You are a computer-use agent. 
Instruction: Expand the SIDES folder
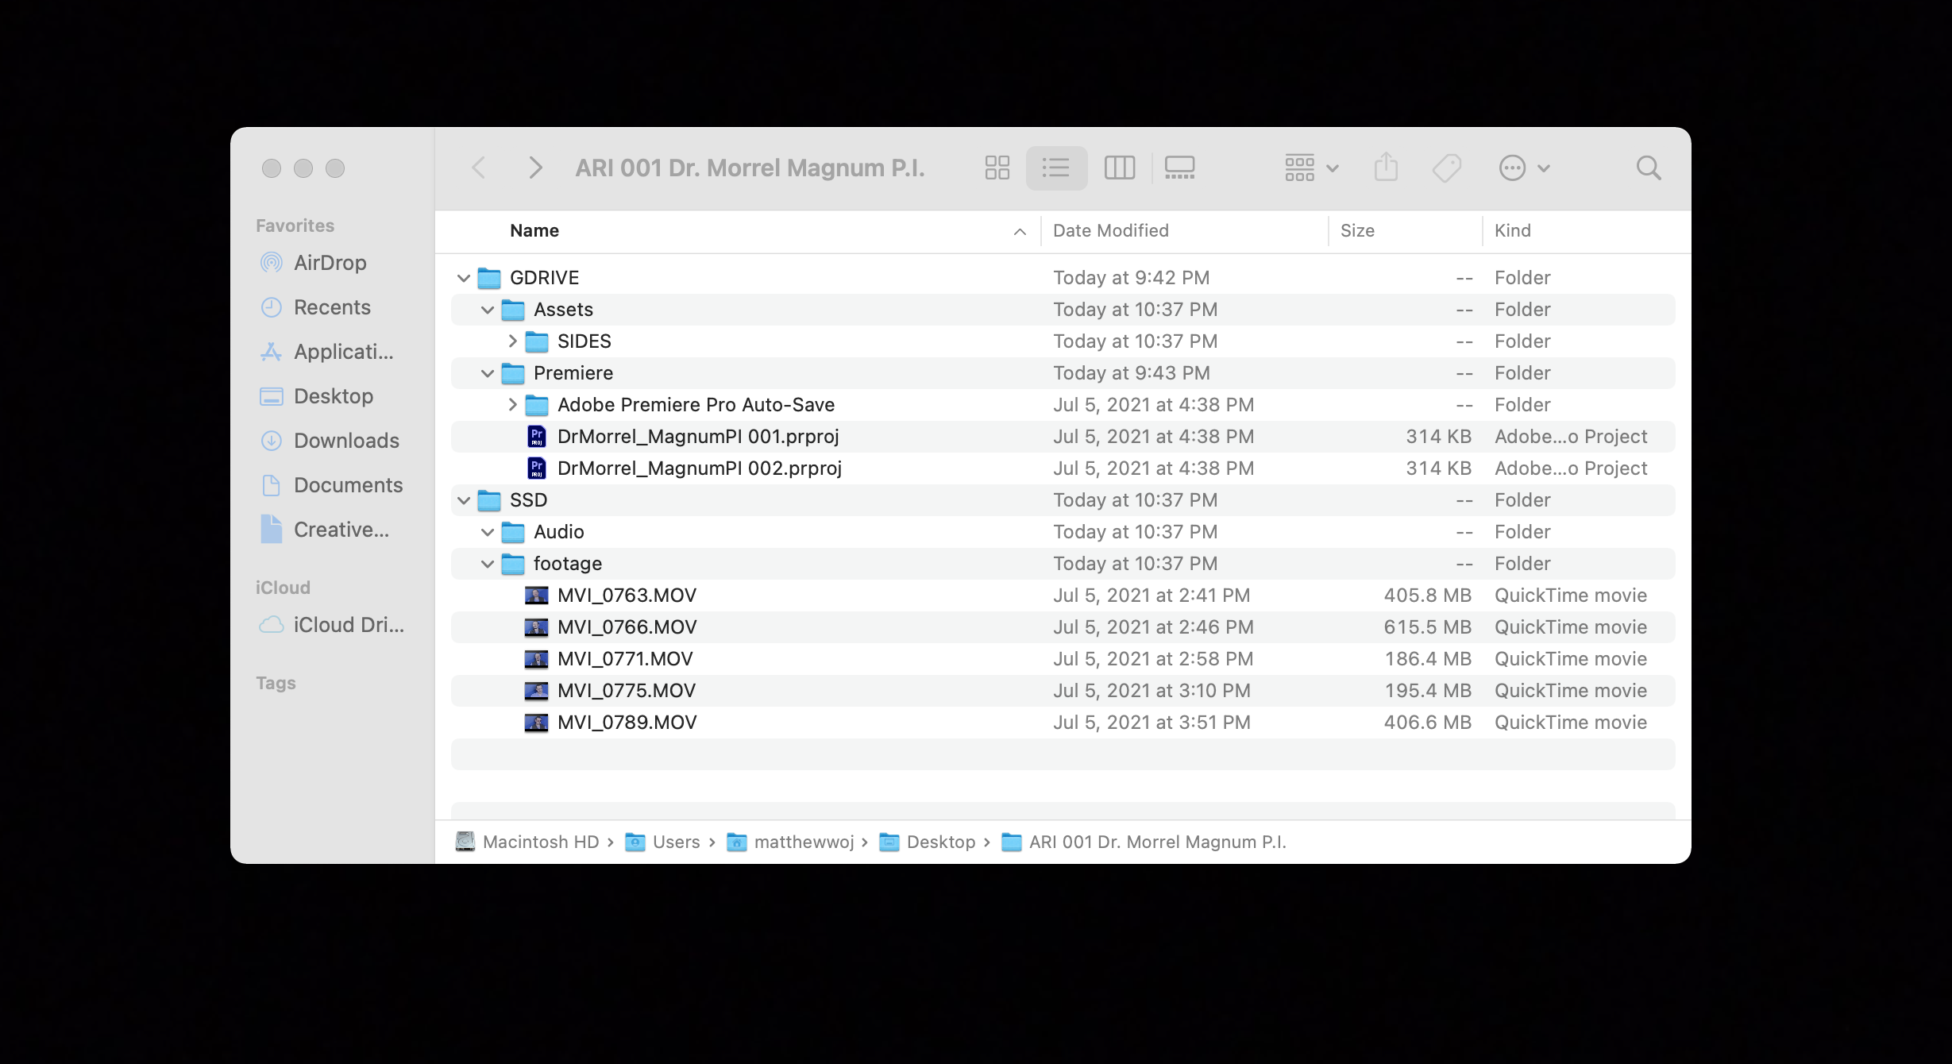(512, 341)
